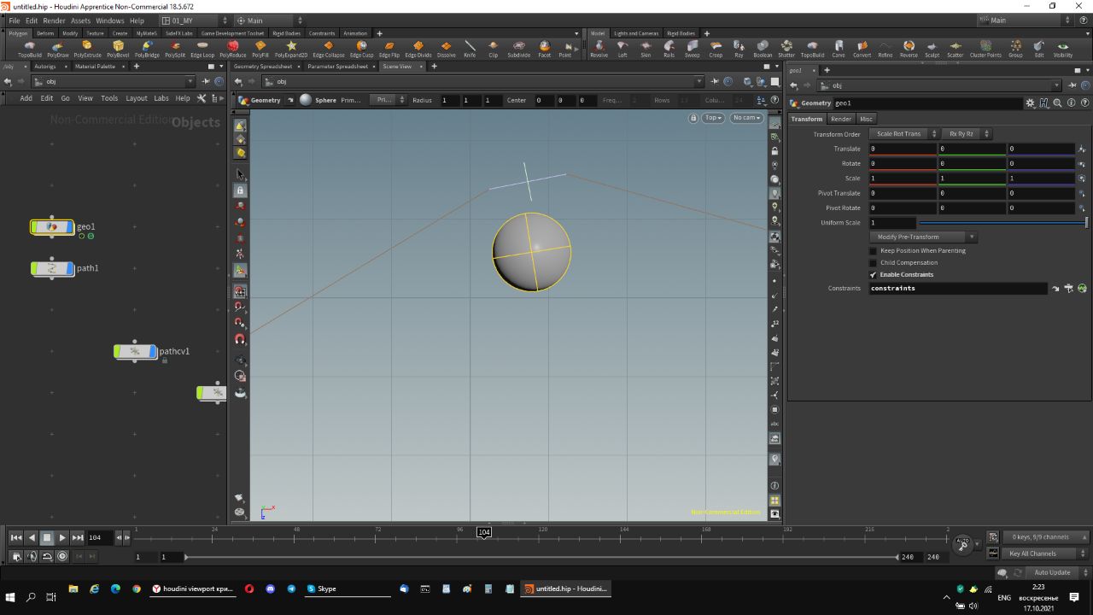Select the PolyExtrude shelf tool

pyautogui.click(x=87, y=47)
